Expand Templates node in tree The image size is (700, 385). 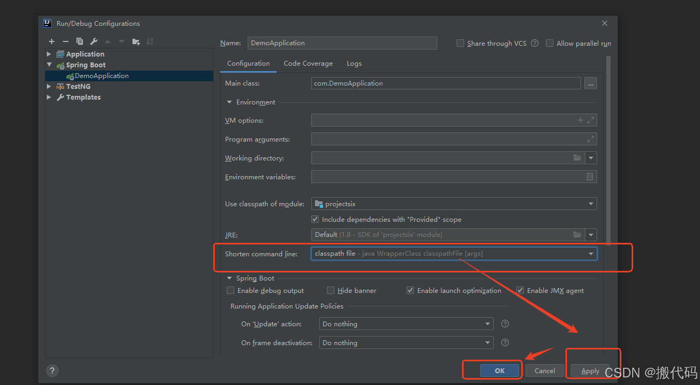[50, 97]
